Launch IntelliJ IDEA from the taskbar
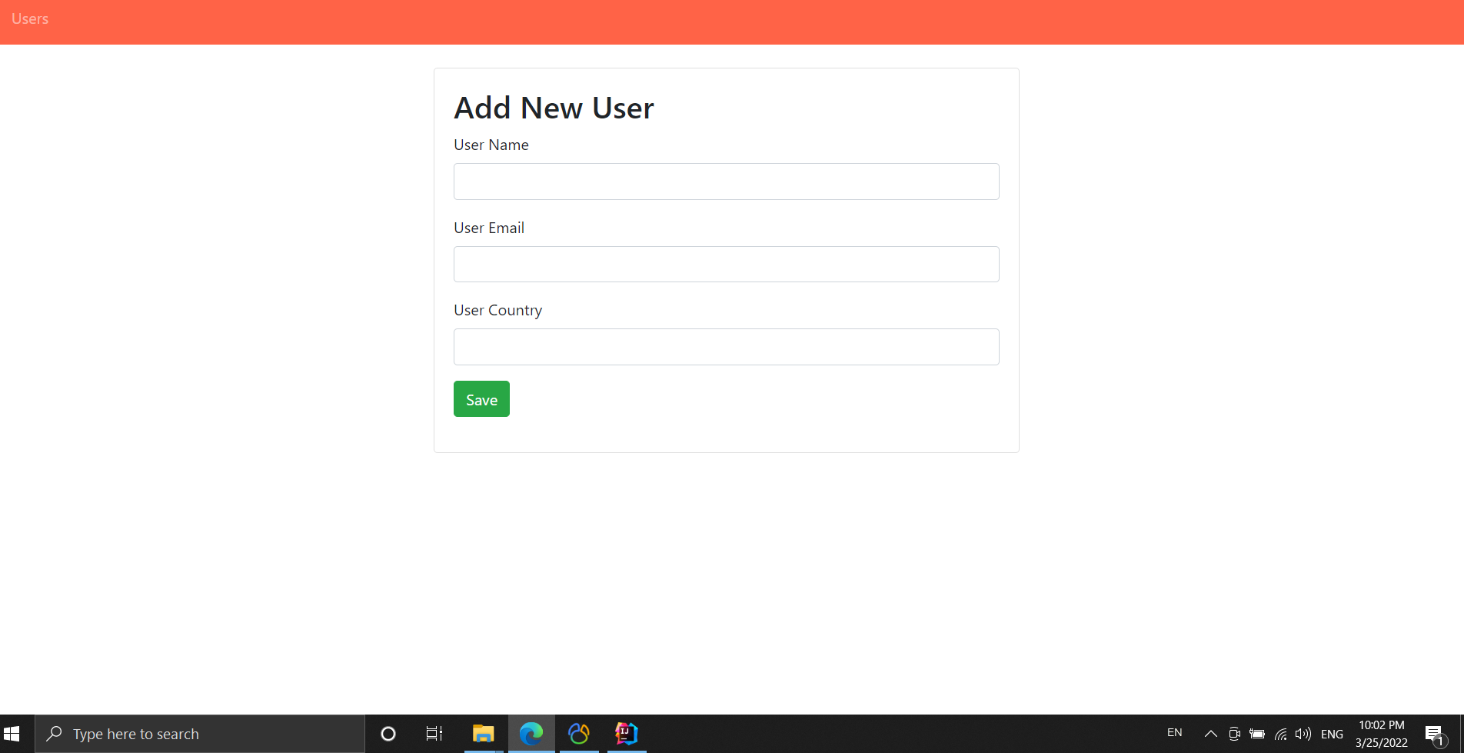This screenshot has height=753, width=1464. tap(626, 733)
